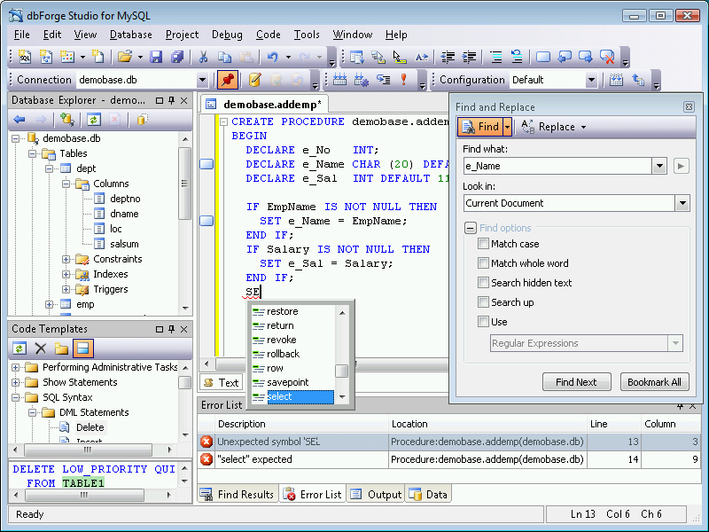Open the Database menu

coord(130,35)
